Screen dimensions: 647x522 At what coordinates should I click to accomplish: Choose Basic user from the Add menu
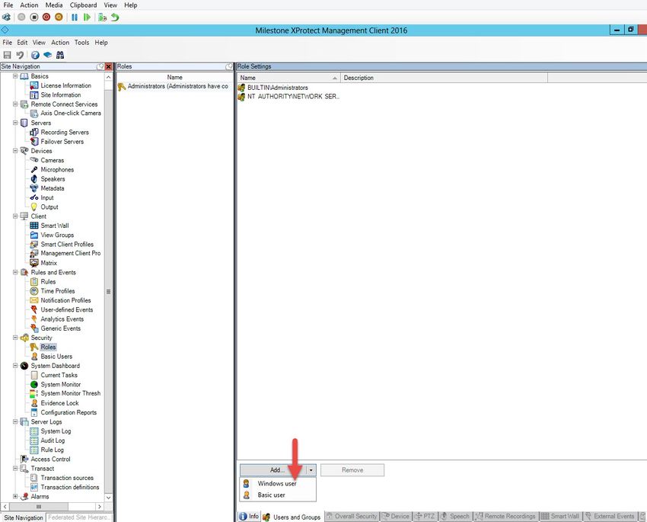[x=277, y=495]
